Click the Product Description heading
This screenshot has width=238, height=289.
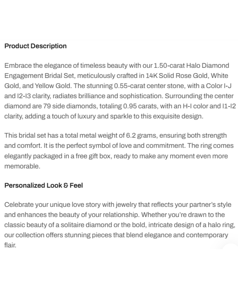tap(35, 46)
